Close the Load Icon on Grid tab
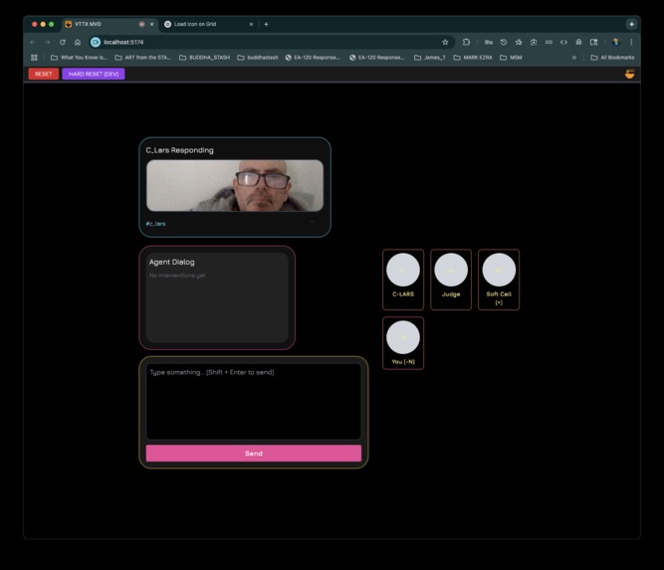 251,24
